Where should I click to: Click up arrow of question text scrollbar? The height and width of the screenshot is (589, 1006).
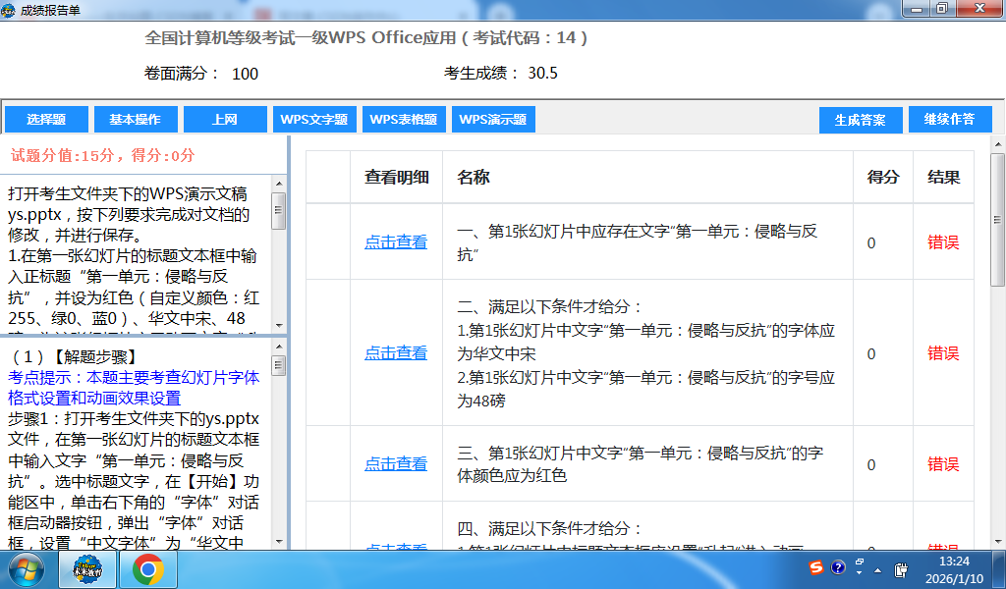pyautogui.click(x=279, y=184)
